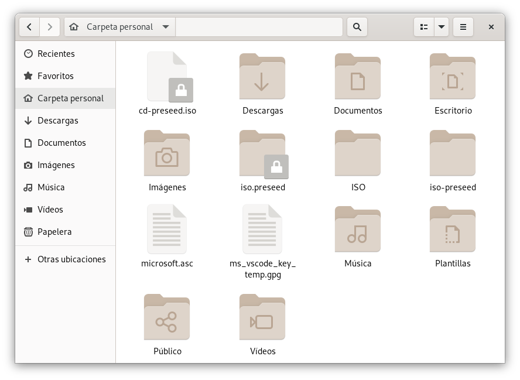This screenshot has height=380, width=520.
Task: Click the Papelera trash icon in sidebar
Action: click(28, 232)
